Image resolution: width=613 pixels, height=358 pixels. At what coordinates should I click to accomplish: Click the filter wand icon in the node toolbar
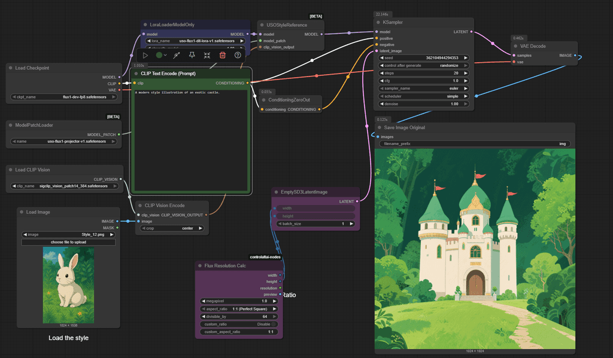(x=176, y=55)
